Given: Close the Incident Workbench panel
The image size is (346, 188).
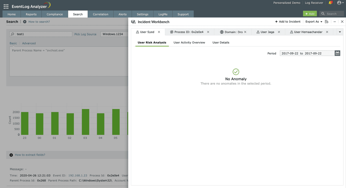Looking at the screenshot, I should [x=342, y=22].
